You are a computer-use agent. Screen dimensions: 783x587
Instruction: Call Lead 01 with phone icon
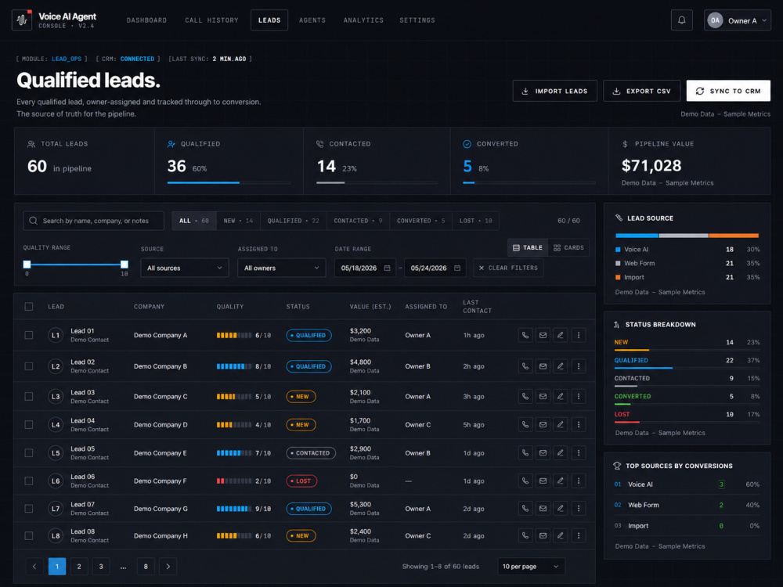tap(525, 336)
